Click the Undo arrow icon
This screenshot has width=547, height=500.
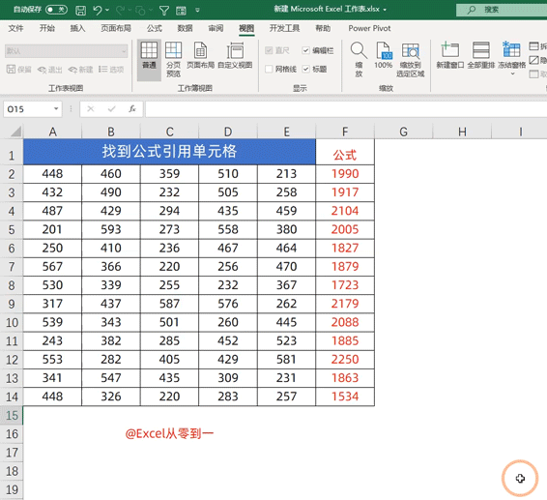coord(98,10)
